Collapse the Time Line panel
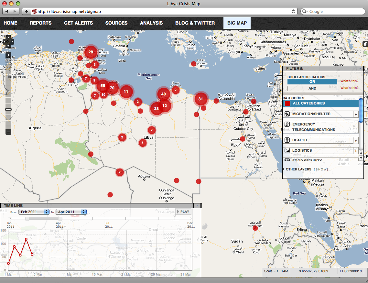This screenshot has height=283, width=368. point(197,206)
